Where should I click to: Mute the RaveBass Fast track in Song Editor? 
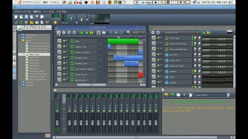[64, 63]
